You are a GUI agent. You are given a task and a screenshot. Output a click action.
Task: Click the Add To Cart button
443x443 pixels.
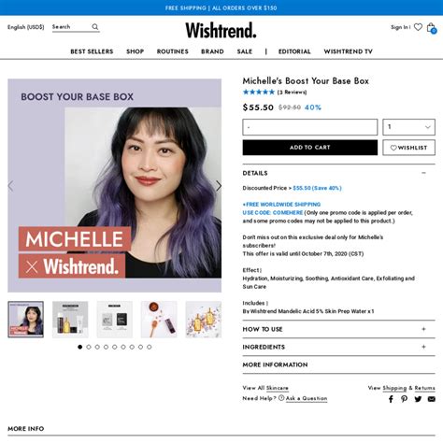click(x=310, y=148)
